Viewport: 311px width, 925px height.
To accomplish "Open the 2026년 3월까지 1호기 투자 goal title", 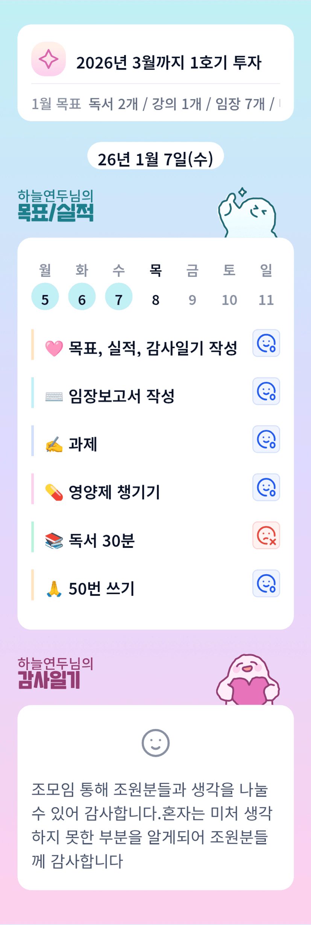I will coord(168,62).
